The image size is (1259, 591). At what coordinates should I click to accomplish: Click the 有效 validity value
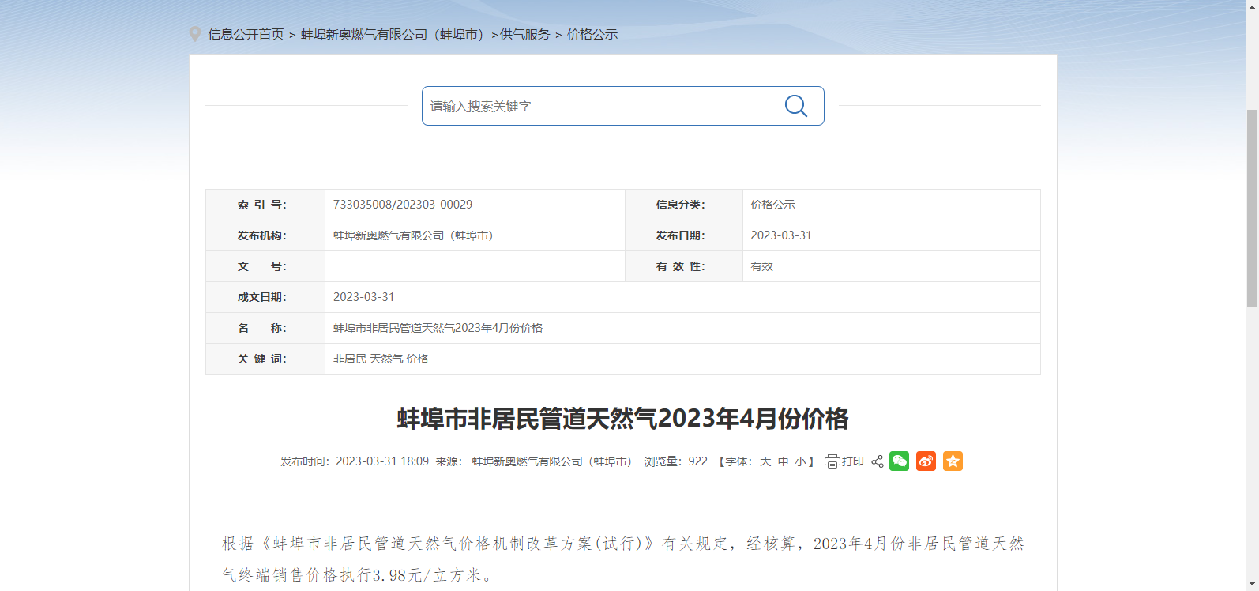click(x=762, y=266)
